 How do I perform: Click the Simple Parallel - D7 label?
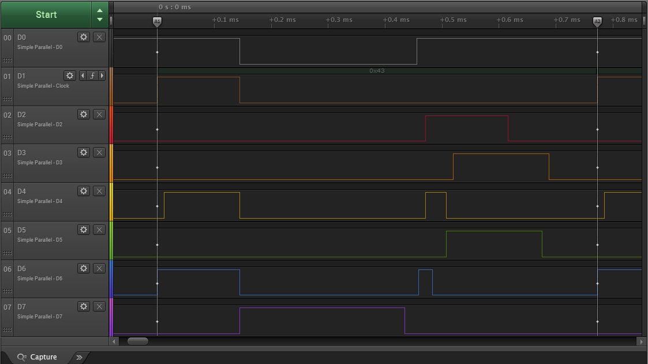click(40, 317)
